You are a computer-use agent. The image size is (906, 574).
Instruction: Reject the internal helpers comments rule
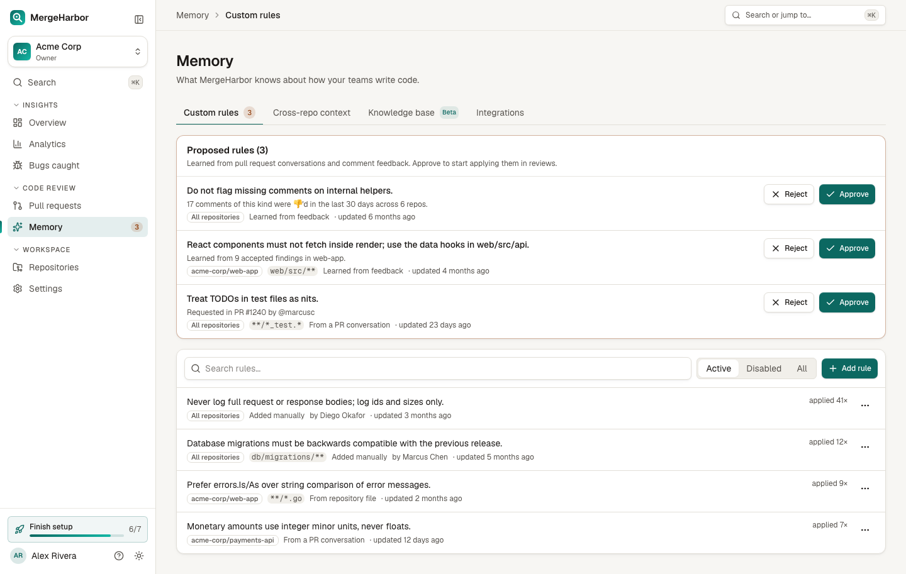(x=789, y=194)
